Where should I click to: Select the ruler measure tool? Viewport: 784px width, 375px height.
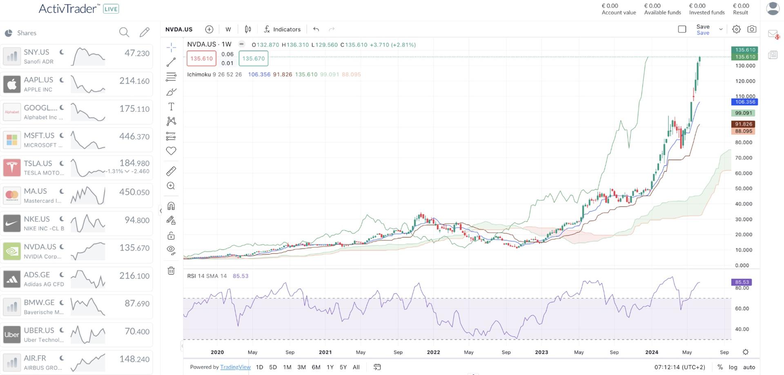(x=171, y=171)
